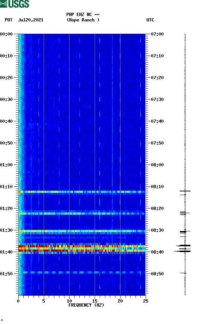The image size is (201, 324).
Task: Click the 'Jul20,2021' date label
Action: click(x=31, y=20)
